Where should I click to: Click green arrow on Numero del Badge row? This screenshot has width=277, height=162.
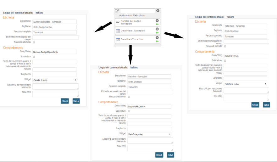pyautogui.click(x=157, y=24)
